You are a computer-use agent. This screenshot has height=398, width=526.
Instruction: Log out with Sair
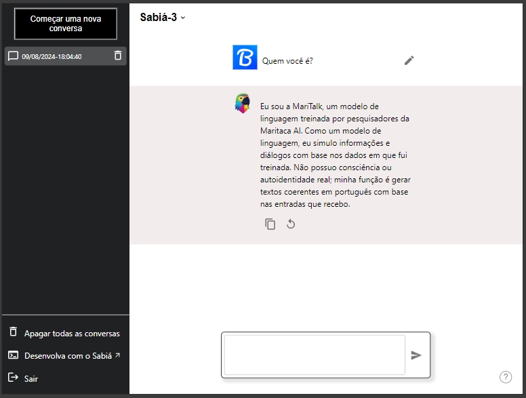(31, 379)
